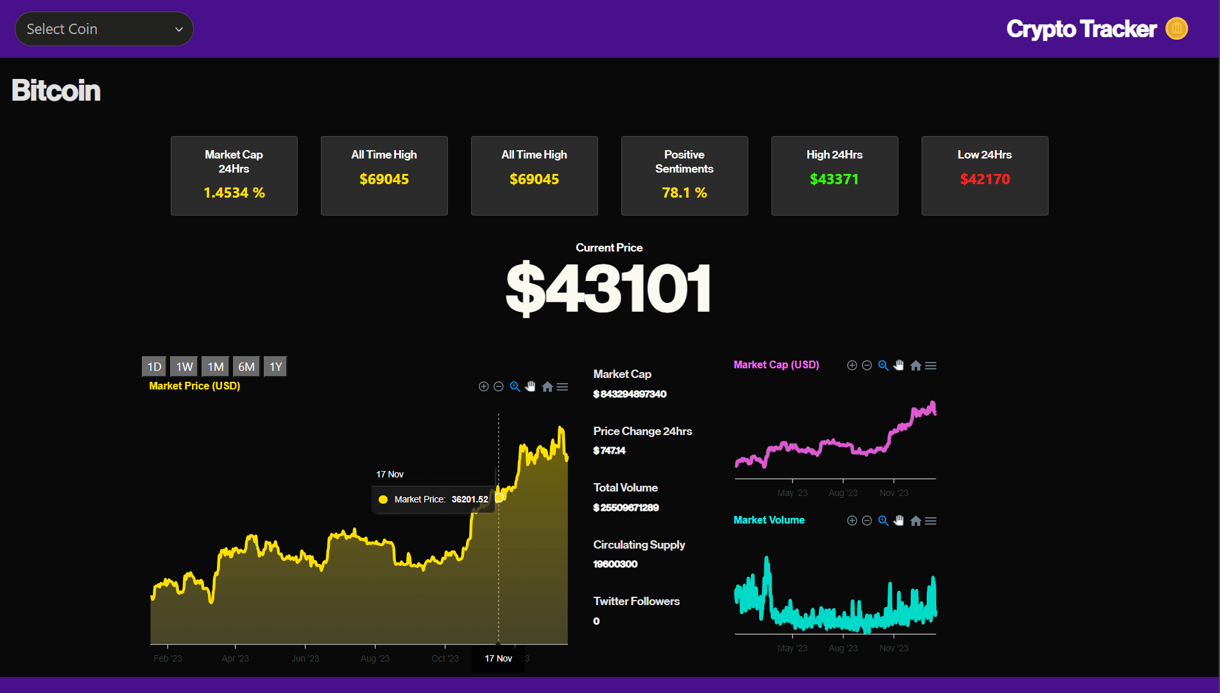Activate selection zoom on Market Cap chart

(883, 365)
